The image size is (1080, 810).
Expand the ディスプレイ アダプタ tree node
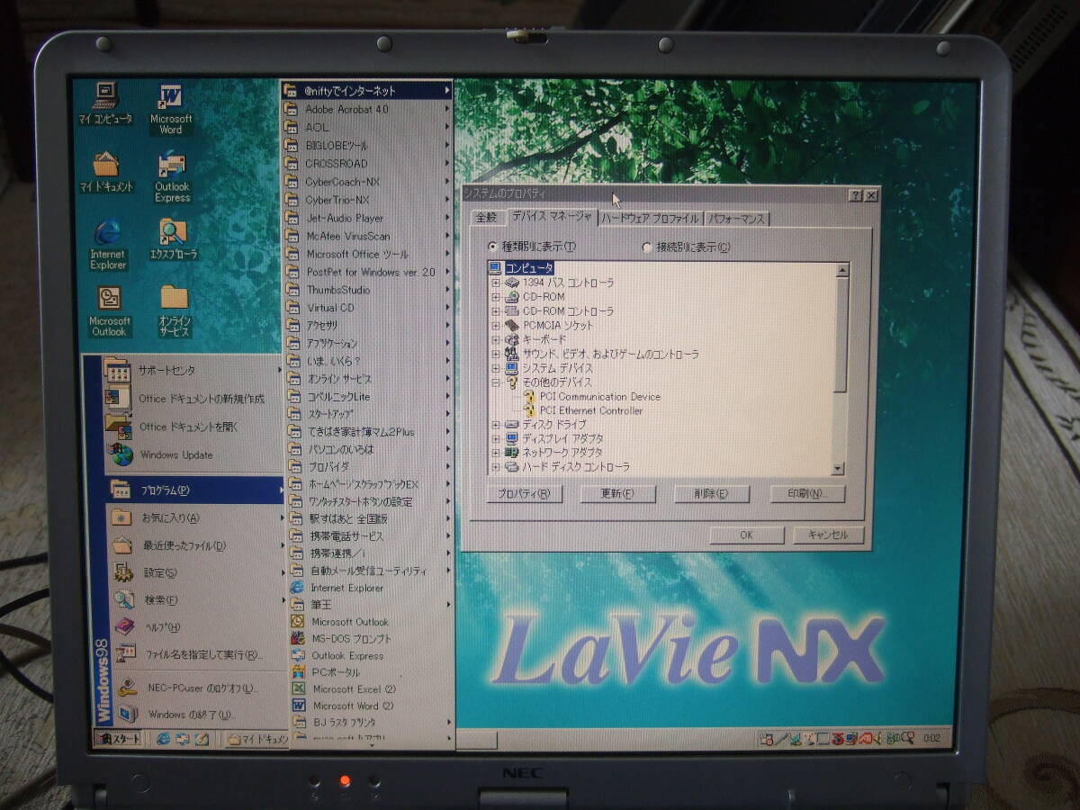496,438
